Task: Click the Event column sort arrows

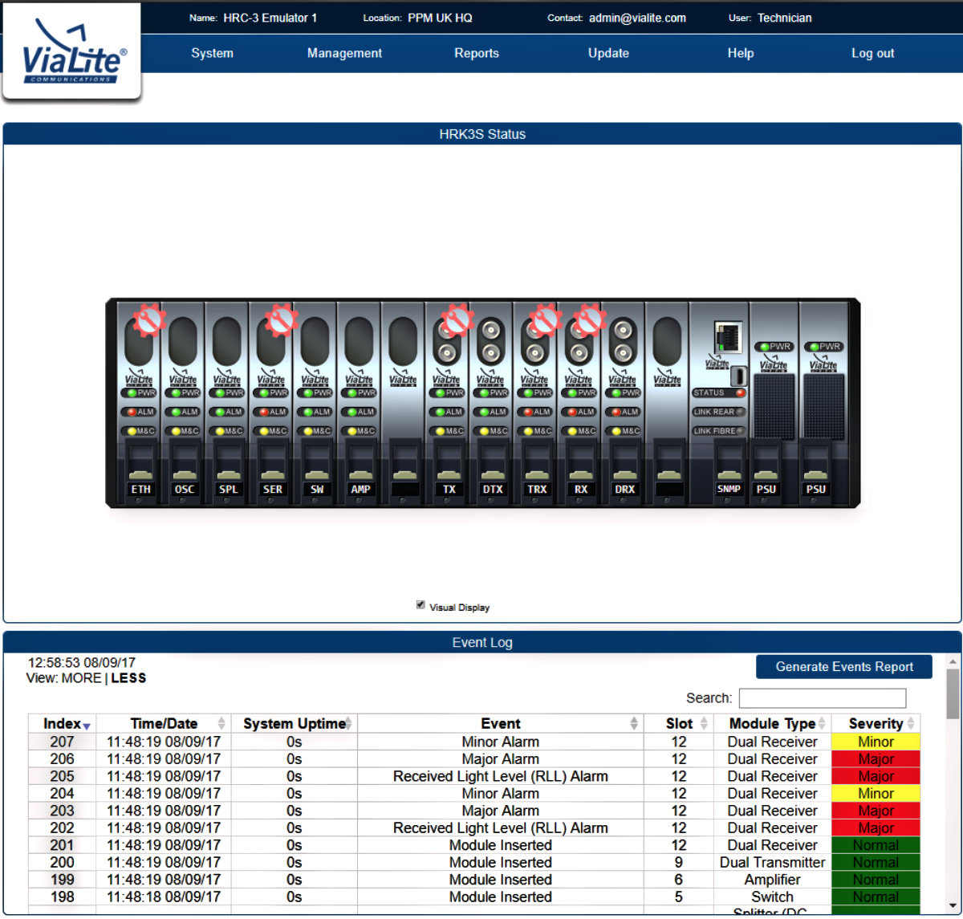Action: 635,724
